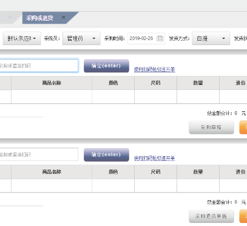Click 尺码 header in lower table
247x226 pixels.
pyautogui.click(x=155, y=172)
